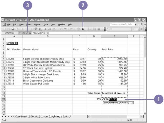Image resolution: width=164 pixels, height=123 pixels.
Task: Click the AutoSum sigma button
Action: click(x=83, y=29)
